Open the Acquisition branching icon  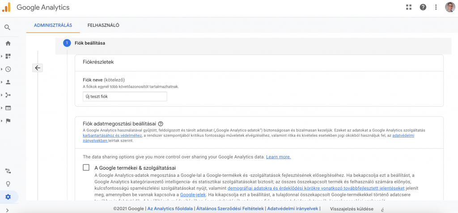coord(8,95)
